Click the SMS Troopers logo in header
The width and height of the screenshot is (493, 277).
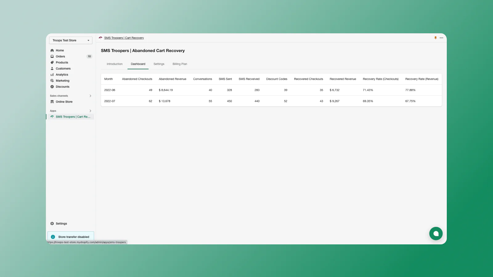(100, 38)
